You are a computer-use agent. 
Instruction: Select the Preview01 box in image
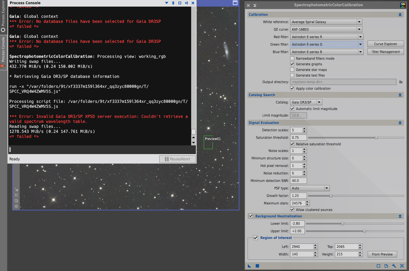click(x=208, y=142)
